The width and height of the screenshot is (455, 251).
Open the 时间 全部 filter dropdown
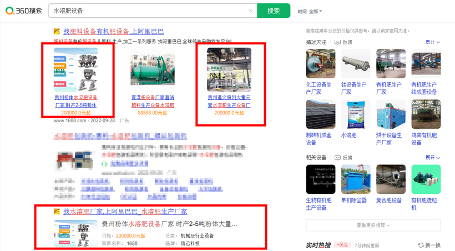tap(310, 11)
